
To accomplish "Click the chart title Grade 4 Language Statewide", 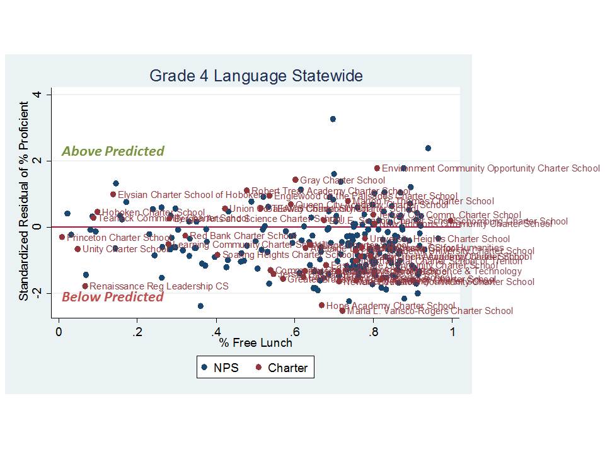I will pyautogui.click(x=256, y=76).
